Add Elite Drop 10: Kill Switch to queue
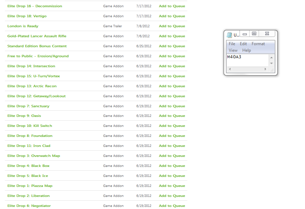 coord(172,126)
